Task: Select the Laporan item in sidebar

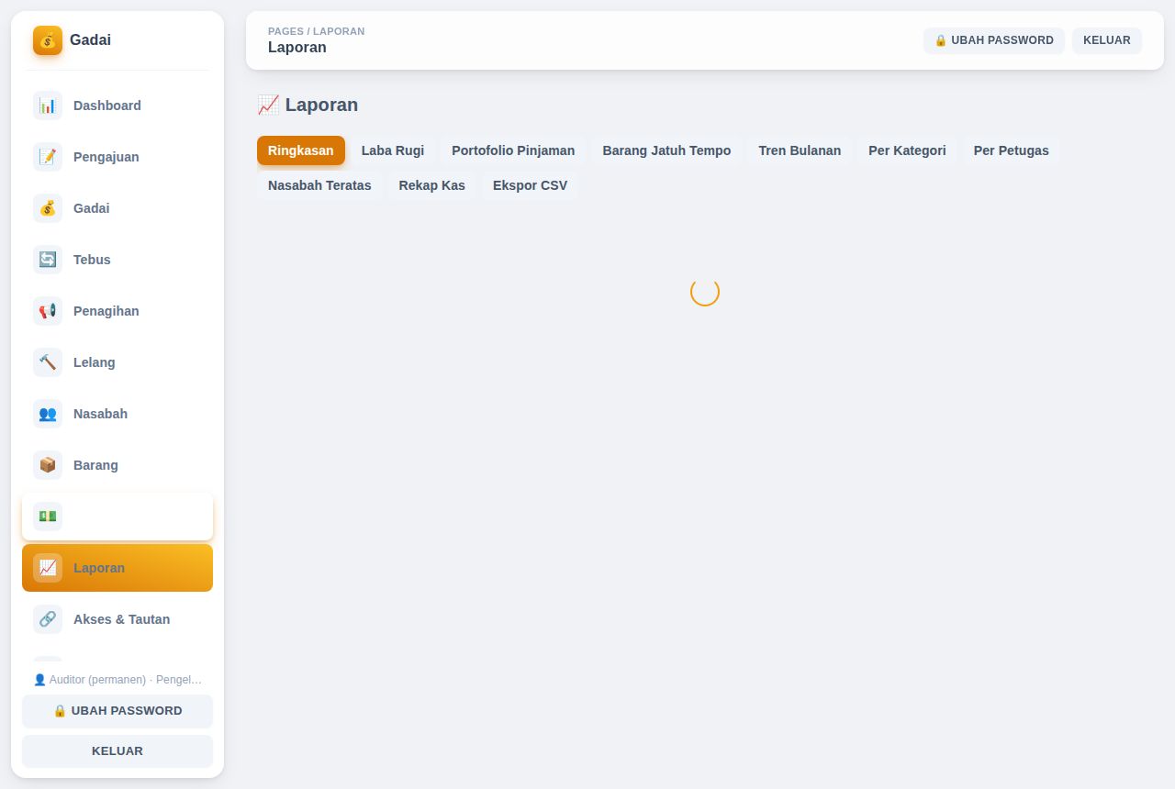Action: [117, 568]
